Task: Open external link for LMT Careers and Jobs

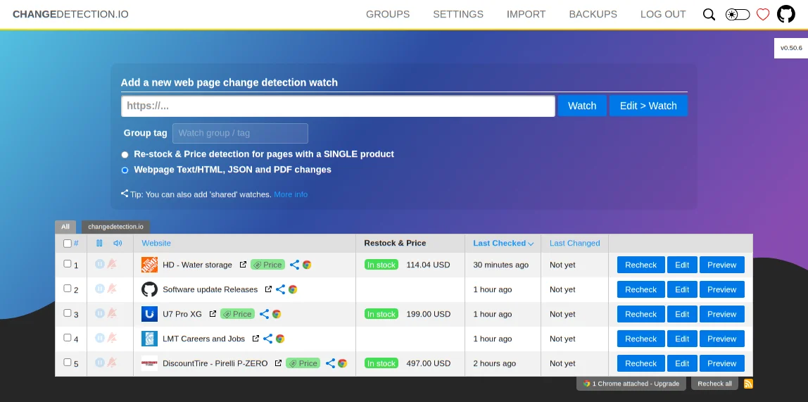Action: tap(255, 339)
